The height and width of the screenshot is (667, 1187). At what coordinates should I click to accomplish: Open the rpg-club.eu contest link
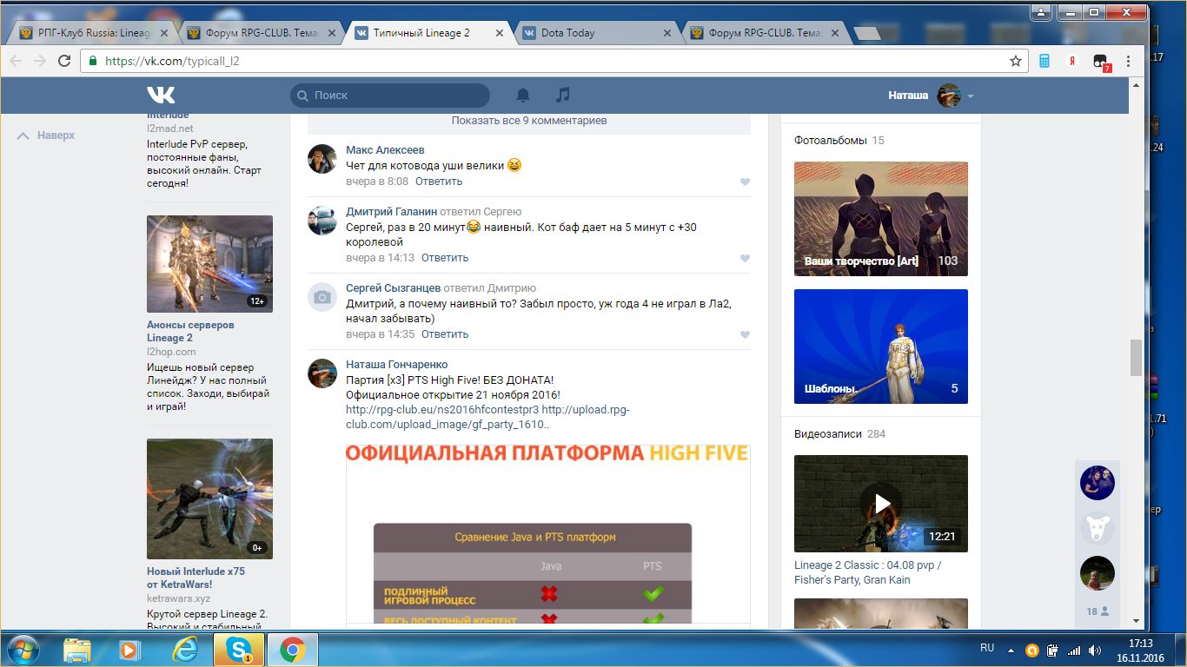pyautogui.click(x=442, y=410)
